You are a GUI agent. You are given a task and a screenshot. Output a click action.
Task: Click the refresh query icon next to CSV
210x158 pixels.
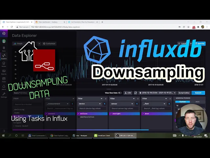(136, 93)
